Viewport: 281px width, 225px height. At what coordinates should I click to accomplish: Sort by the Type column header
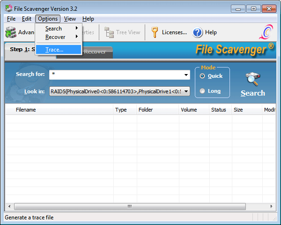click(x=125, y=110)
